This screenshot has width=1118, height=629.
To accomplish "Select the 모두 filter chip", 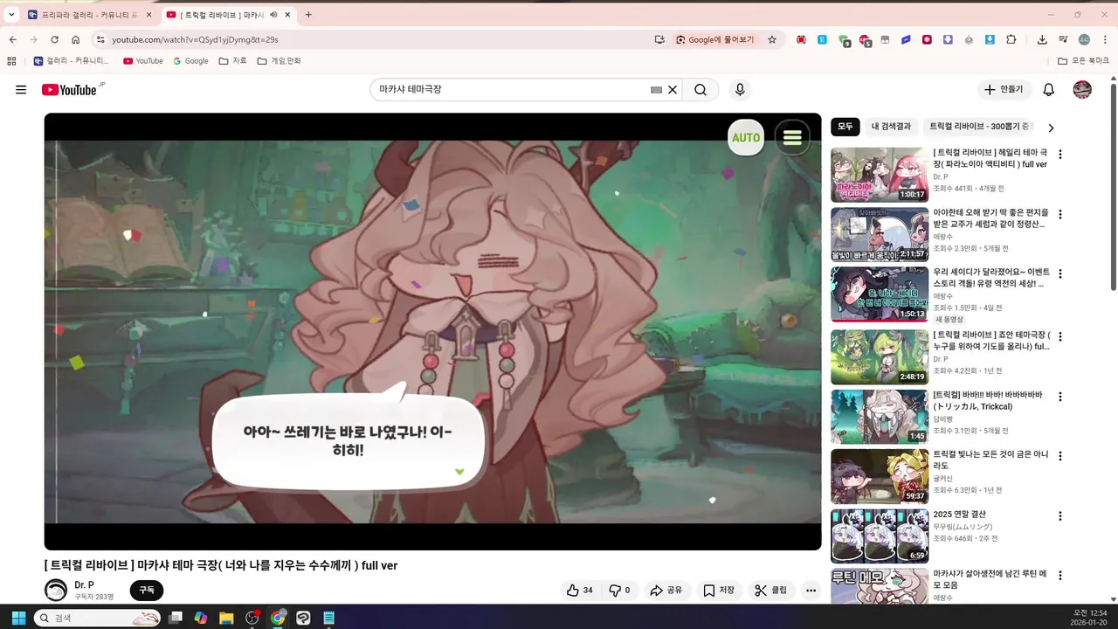I will point(845,127).
